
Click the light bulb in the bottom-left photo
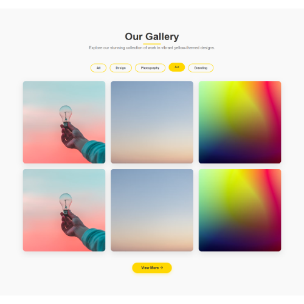click(66, 204)
